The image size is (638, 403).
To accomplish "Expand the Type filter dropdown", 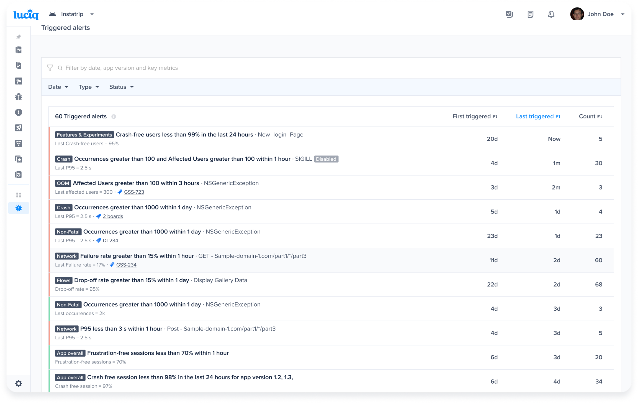I will pos(89,87).
